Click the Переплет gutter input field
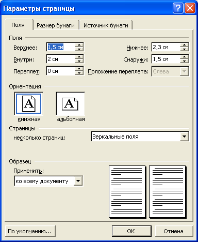Viewport: 198px width, 242px height. pos(61,71)
